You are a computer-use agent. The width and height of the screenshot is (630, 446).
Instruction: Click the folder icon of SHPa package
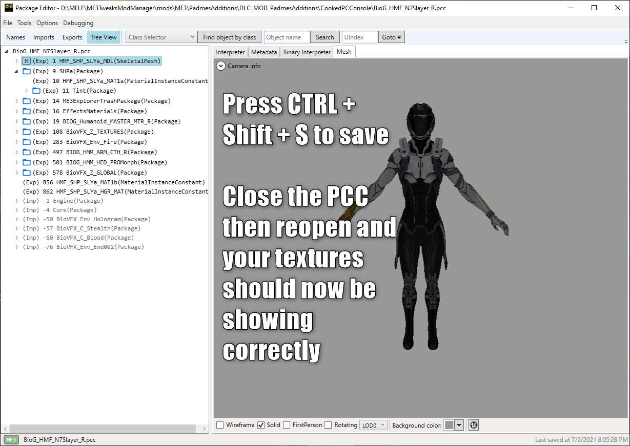coord(27,71)
